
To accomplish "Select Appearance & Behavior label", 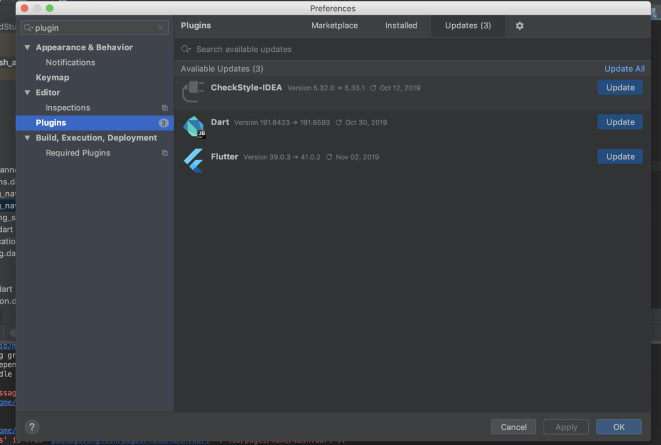I will [x=84, y=47].
